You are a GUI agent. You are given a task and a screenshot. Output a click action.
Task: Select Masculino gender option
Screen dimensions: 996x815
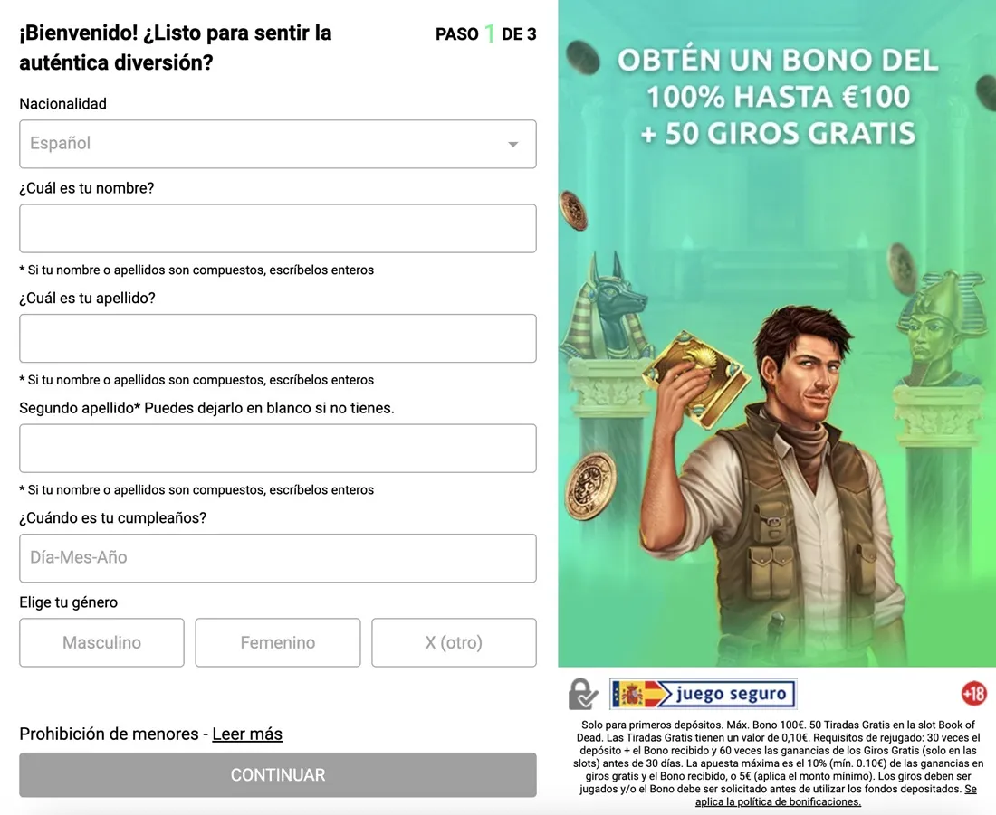[x=101, y=642]
